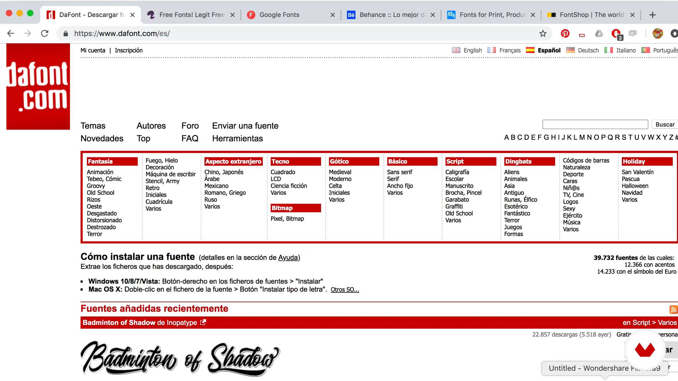678x381 pixels.
Task: Open the Códigos de barras subcategory
Action: tap(586, 160)
